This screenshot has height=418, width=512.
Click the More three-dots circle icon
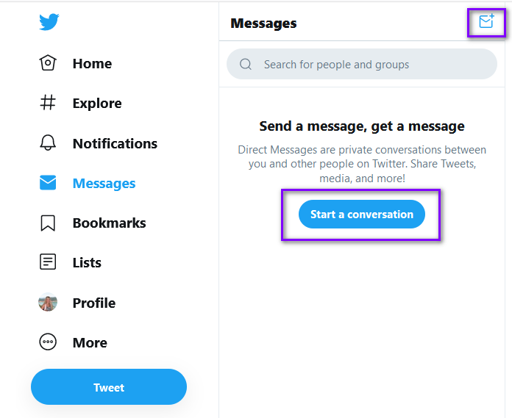(48, 342)
